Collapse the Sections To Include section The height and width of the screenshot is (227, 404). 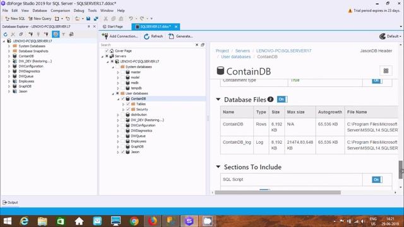tap(218, 166)
